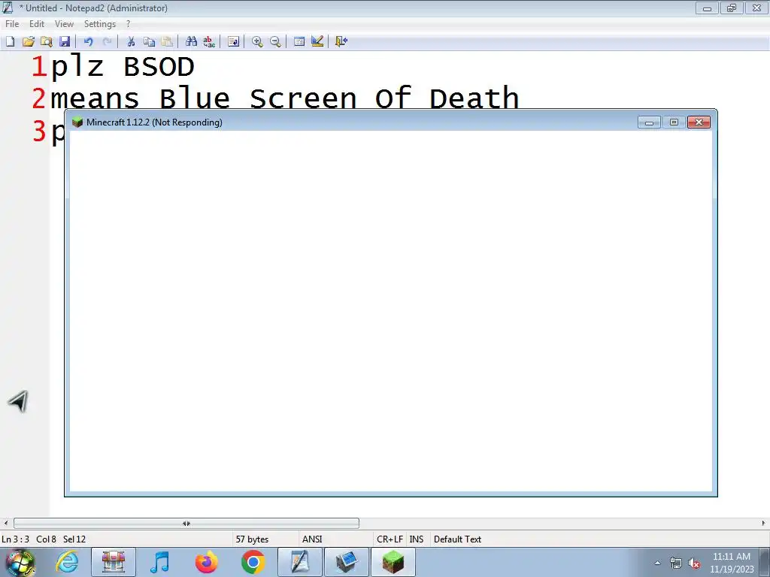Open the Edit menu
The width and height of the screenshot is (770, 577).
(36, 24)
